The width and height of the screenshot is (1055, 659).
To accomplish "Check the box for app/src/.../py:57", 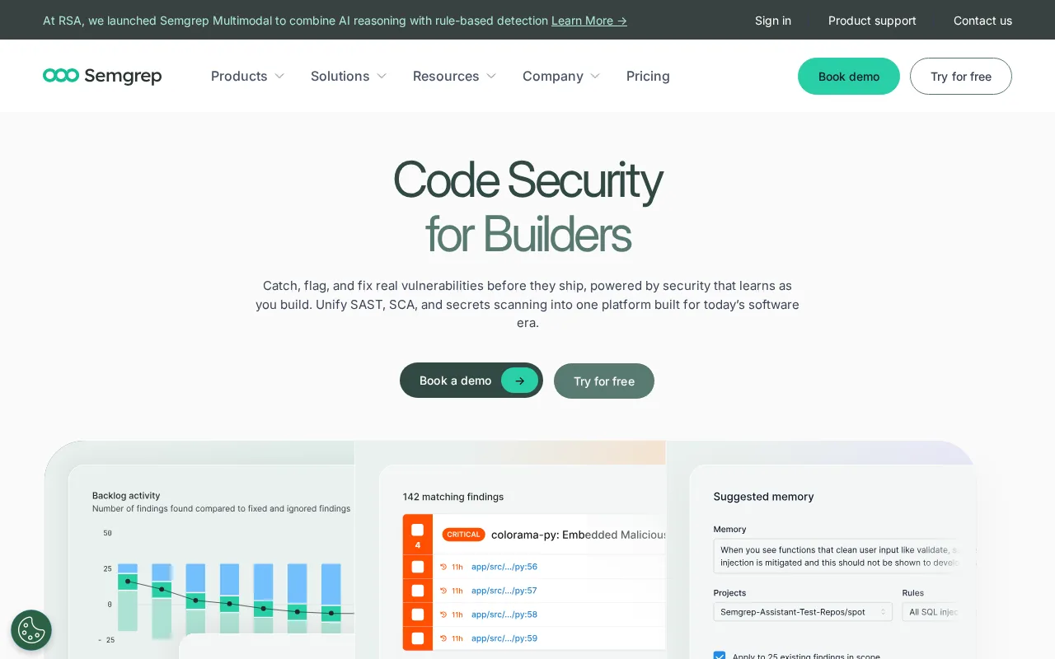I will point(417,591).
